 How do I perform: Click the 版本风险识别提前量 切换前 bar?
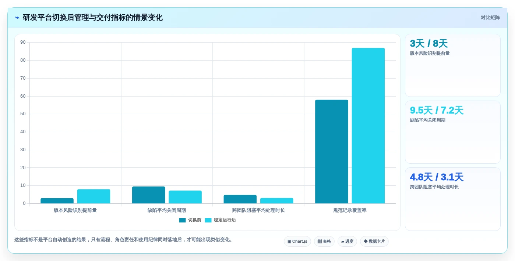tap(57, 201)
